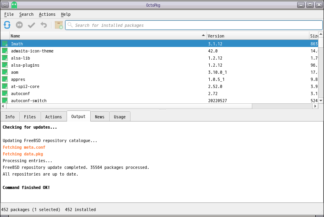The width and height of the screenshot is (324, 217).
Task: Click the package icon beside alsa-lib
Action: (5, 58)
